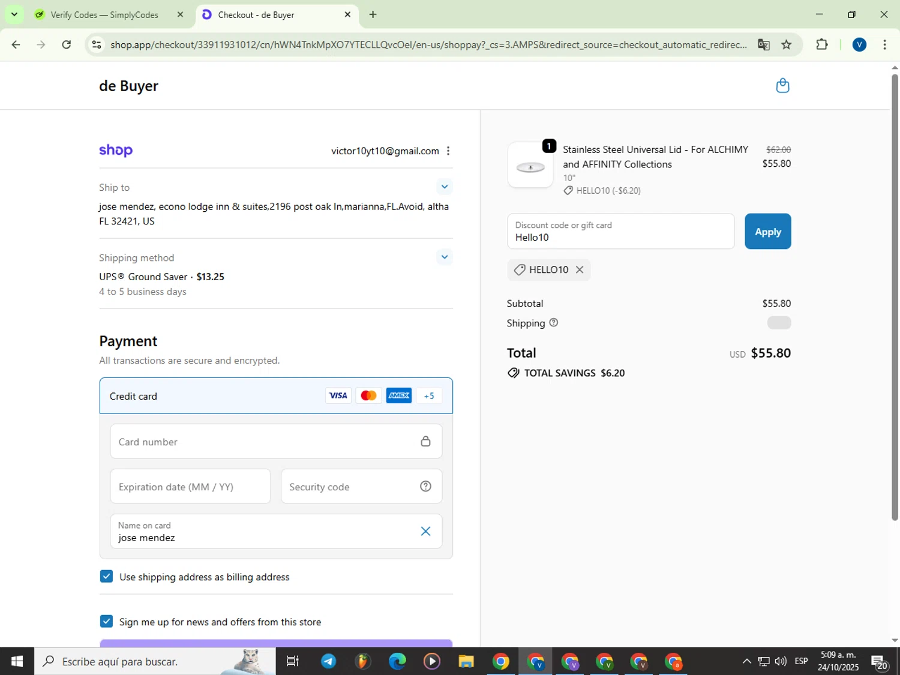
Task: Open the notification center icon
Action: (x=880, y=662)
